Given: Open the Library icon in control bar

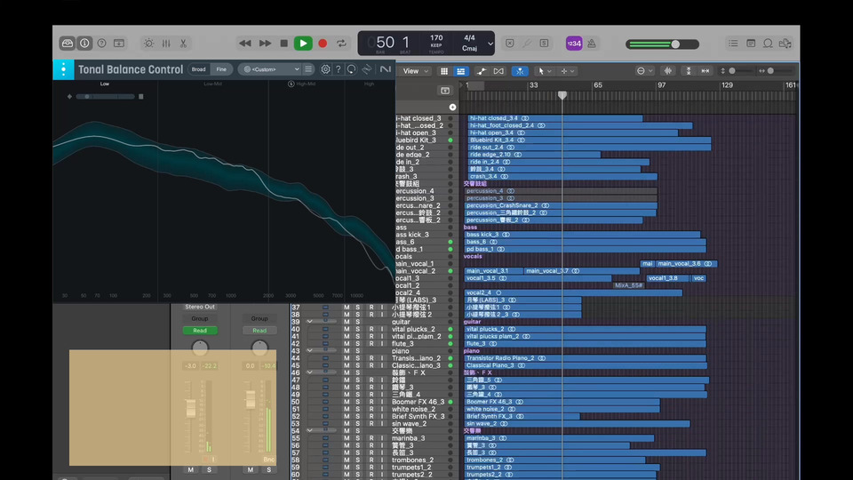Looking at the screenshot, I should tap(68, 43).
